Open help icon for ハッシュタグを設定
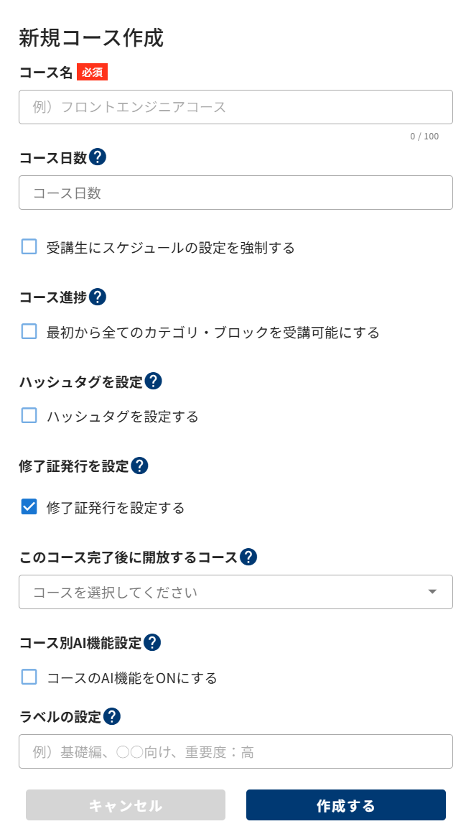471x829 pixels. pos(153,381)
